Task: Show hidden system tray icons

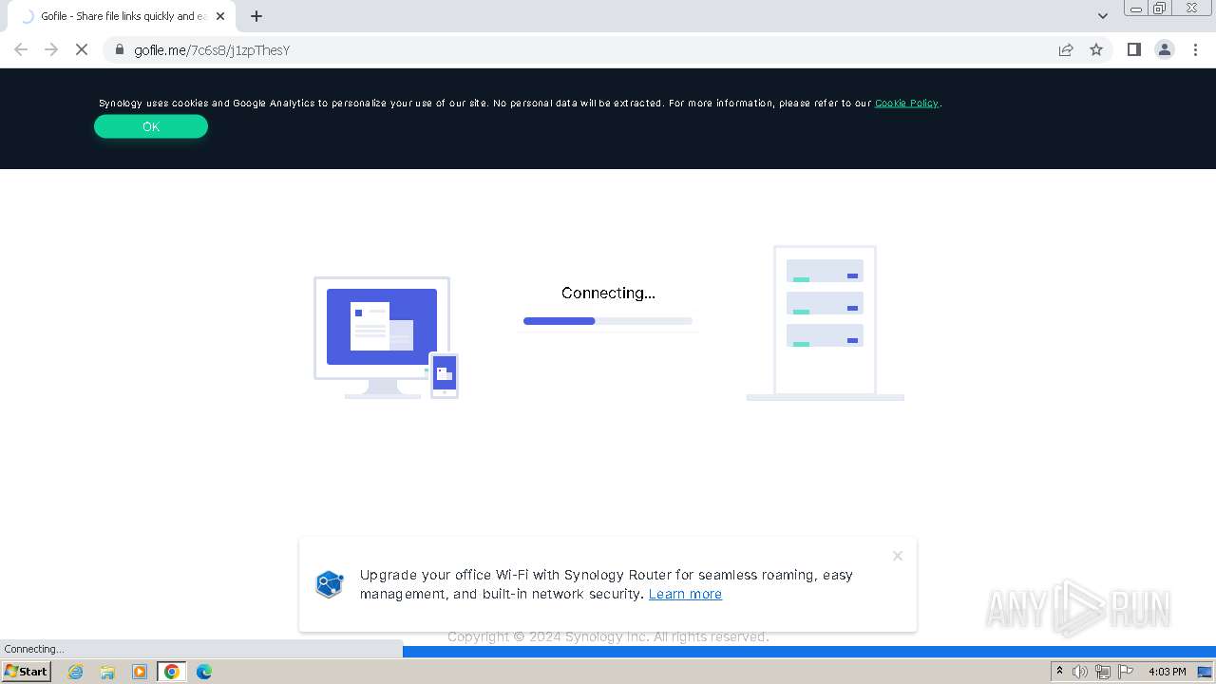Action: point(1059,672)
